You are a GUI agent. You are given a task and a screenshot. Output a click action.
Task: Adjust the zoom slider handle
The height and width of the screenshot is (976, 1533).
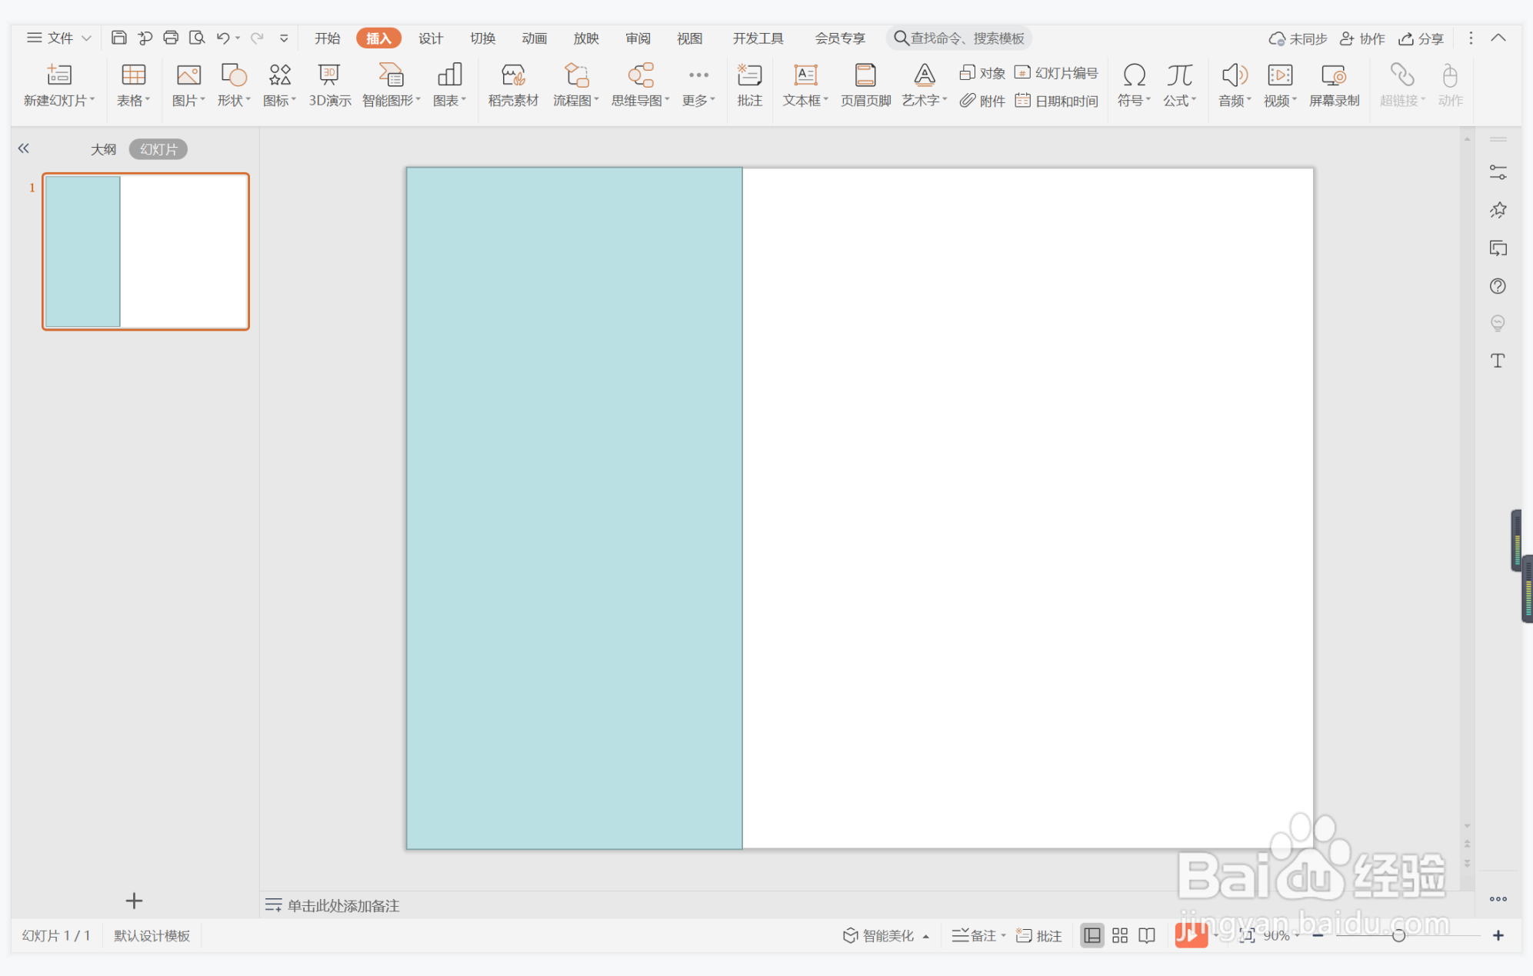[x=1398, y=935]
